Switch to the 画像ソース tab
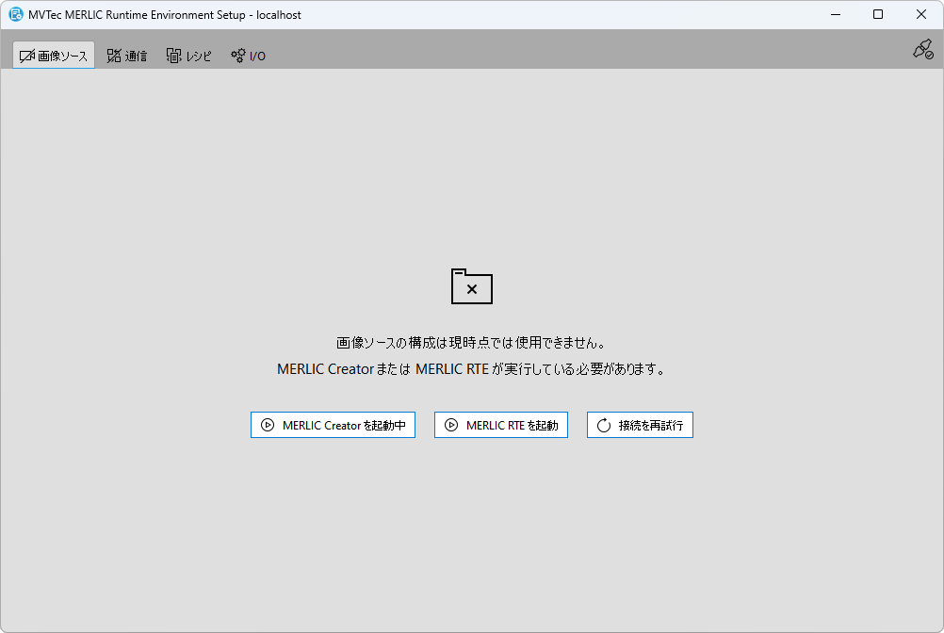This screenshot has height=633, width=944. (x=54, y=56)
